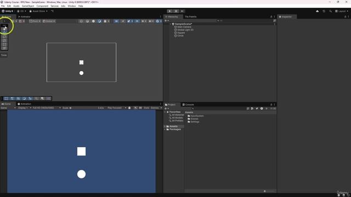Select the Hierarchy tab
The width and height of the screenshot is (351, 197).
[x=172, y=17]
